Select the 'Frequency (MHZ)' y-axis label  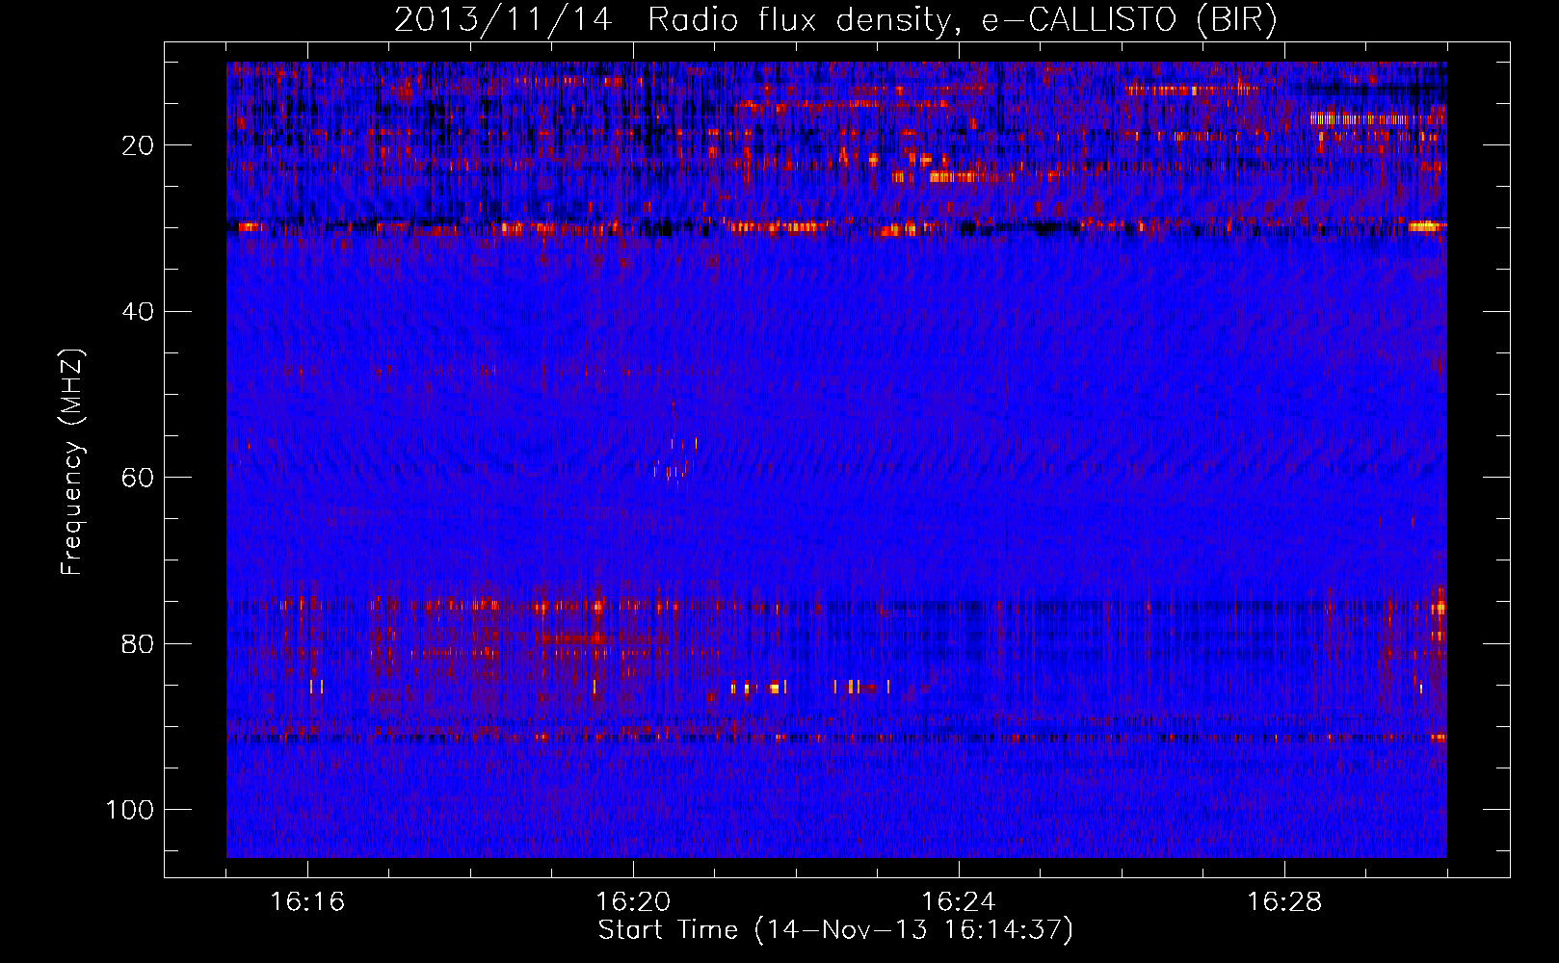(x=73, y=462)
